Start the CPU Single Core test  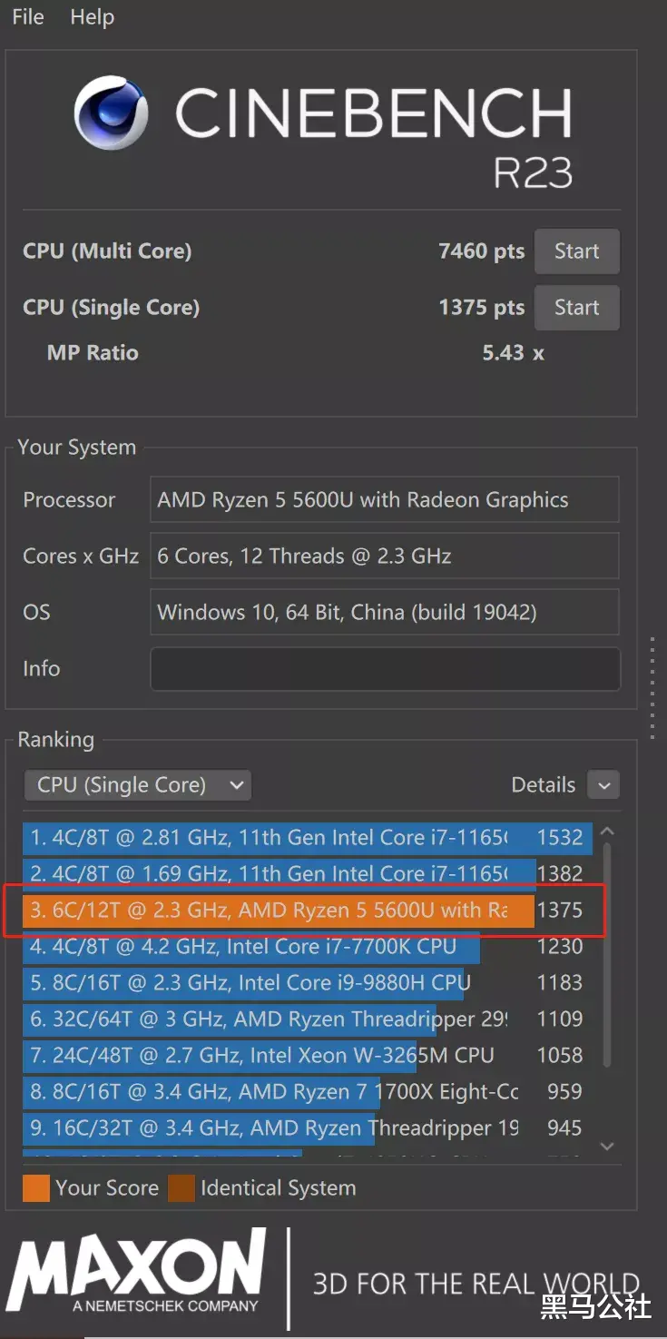(x=576, y=308)
